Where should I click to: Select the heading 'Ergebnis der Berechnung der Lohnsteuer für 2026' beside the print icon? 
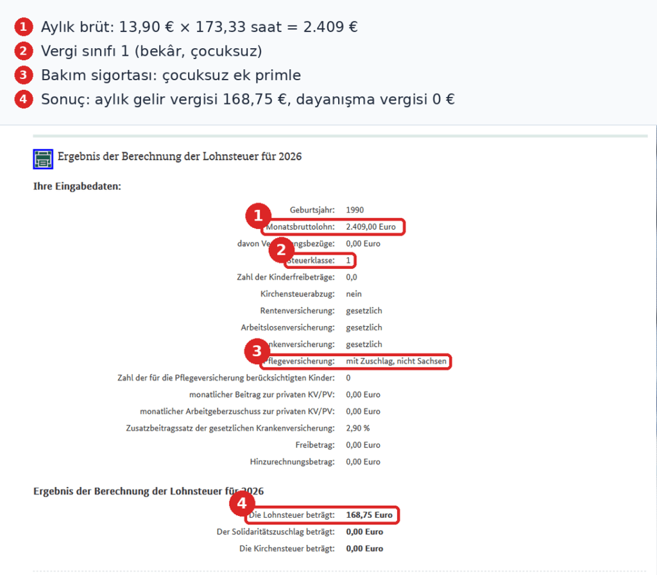(x=180, y=157)
